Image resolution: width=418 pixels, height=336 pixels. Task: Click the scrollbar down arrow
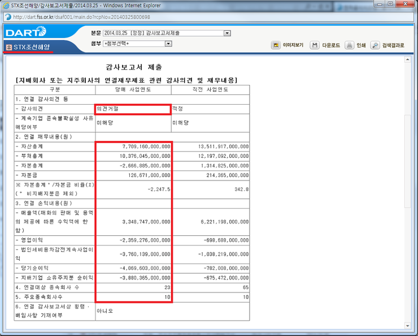pos(407,326)
